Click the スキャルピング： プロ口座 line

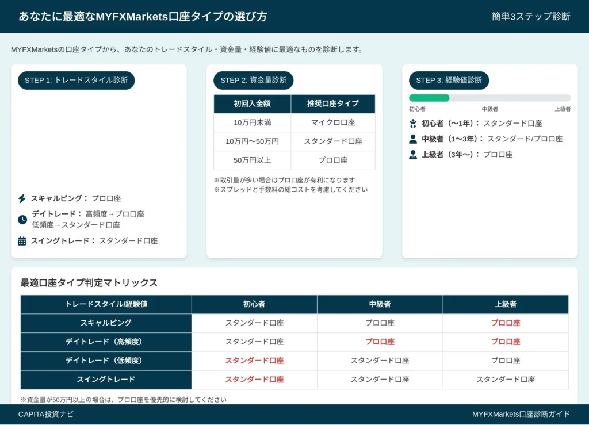point(76,198)
